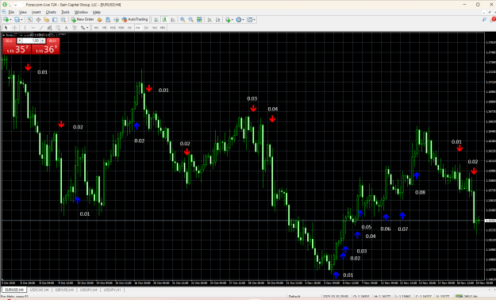The height and width of the screenshot is (300, 496).
Task: Draw a vertical line tool
Action: click(25, 28)
